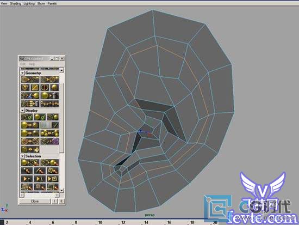Screen dimensions: 299x225
Task: Collapse the Geometry section
Action: (22, 73)
